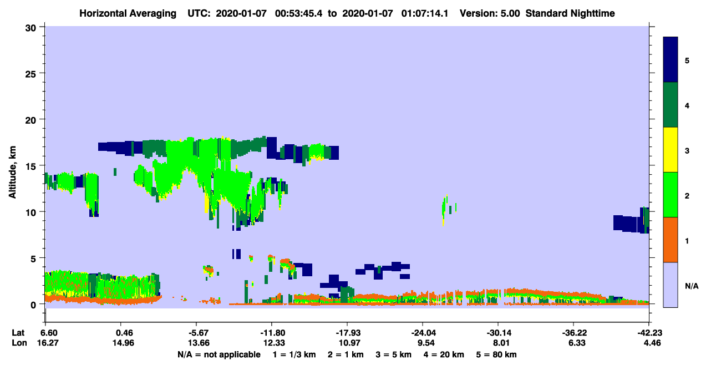
Task: Click colorbar label 'N/A'
Action: pyautogui.click(x=692, y=286)
